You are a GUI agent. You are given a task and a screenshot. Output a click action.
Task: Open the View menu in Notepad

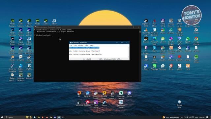(86, 46)
